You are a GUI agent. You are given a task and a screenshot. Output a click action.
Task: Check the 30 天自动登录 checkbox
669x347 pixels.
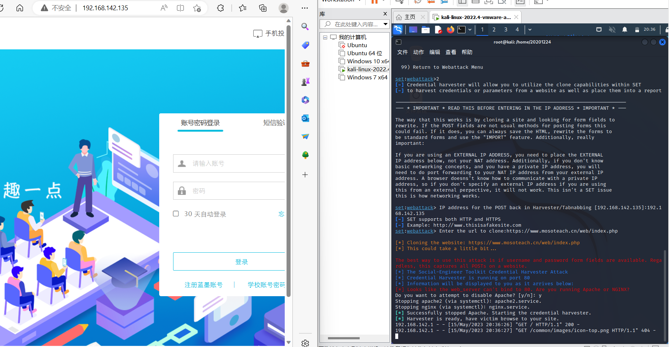click(176, 214)
